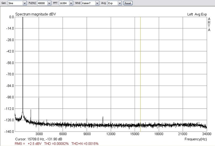Expand the Wnd window type dropdown
Viewport: 215px width, 146px height.
90,3
